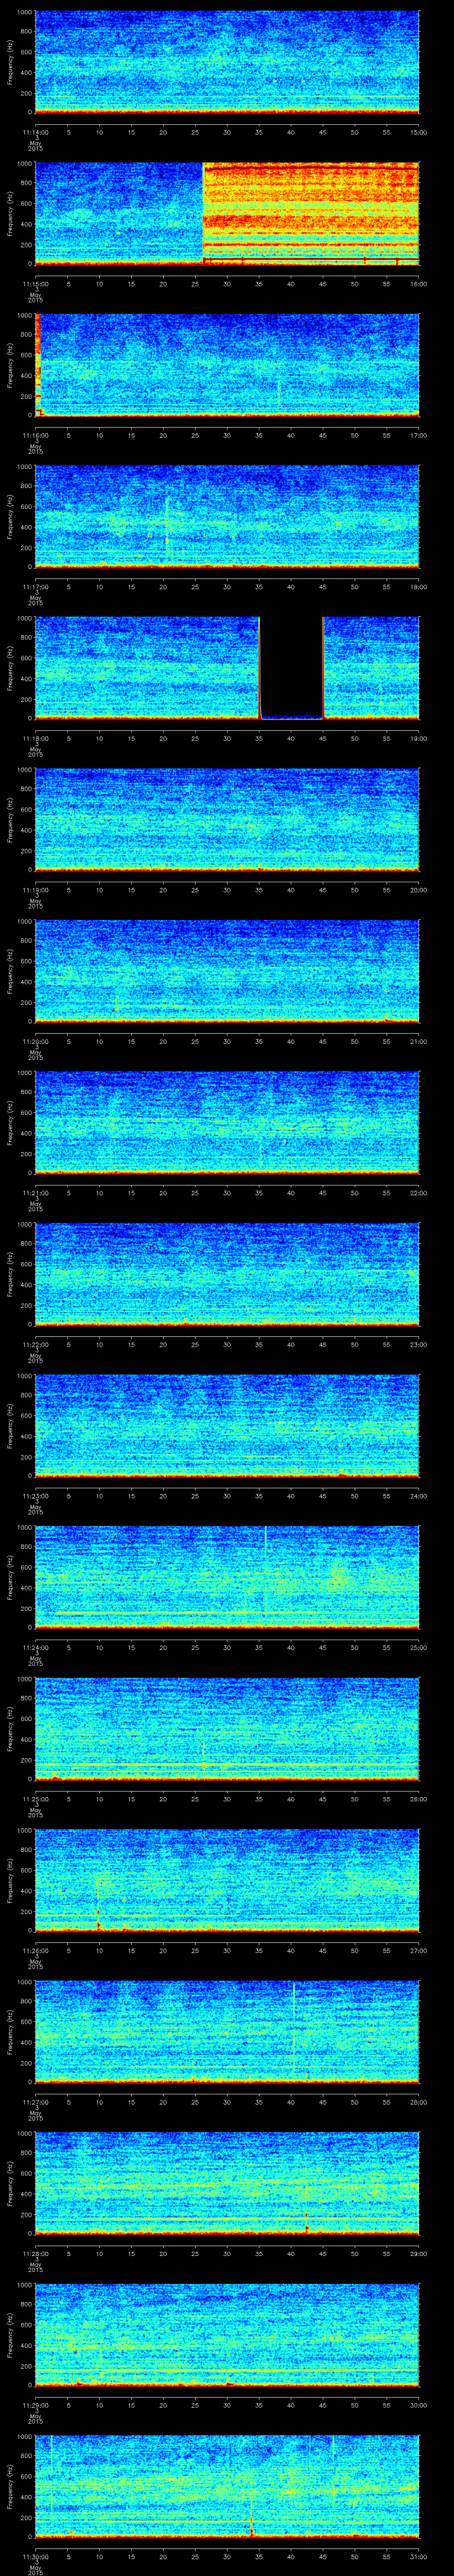Click the 11:15:00 start time label

click(35, 284)
